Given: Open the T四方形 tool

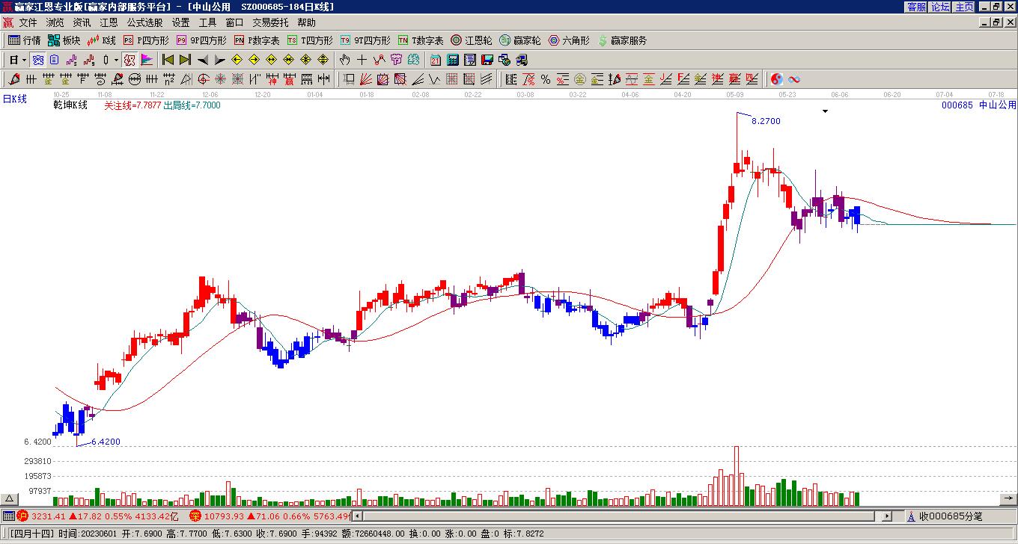Looking at the screenshot, I should click(x=310, y=40).
